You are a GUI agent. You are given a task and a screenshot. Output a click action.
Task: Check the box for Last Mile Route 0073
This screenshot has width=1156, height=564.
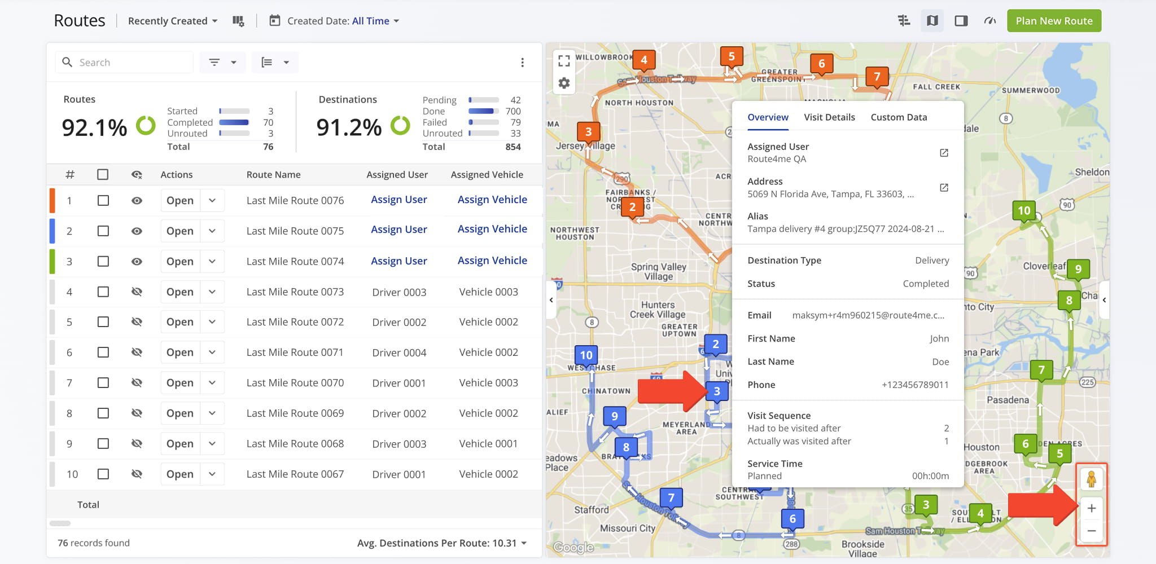103,292
